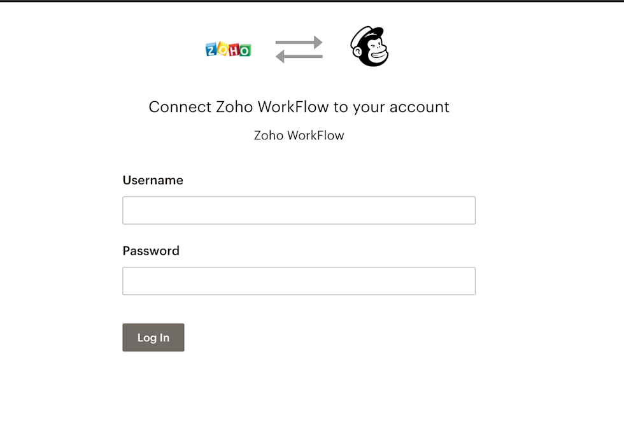Click inside the Password input field
This screenshot has height=438, width=624.
click(x=299, y=281)
